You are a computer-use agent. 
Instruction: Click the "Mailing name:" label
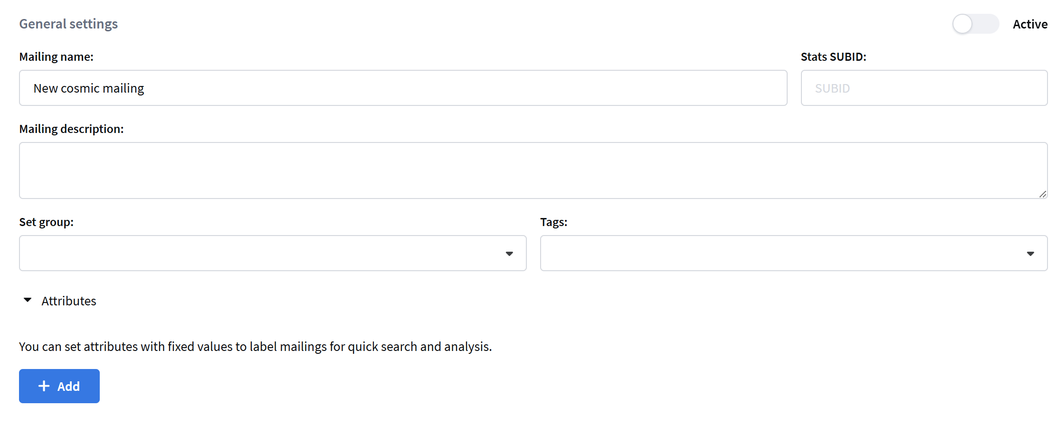(56, 57)
